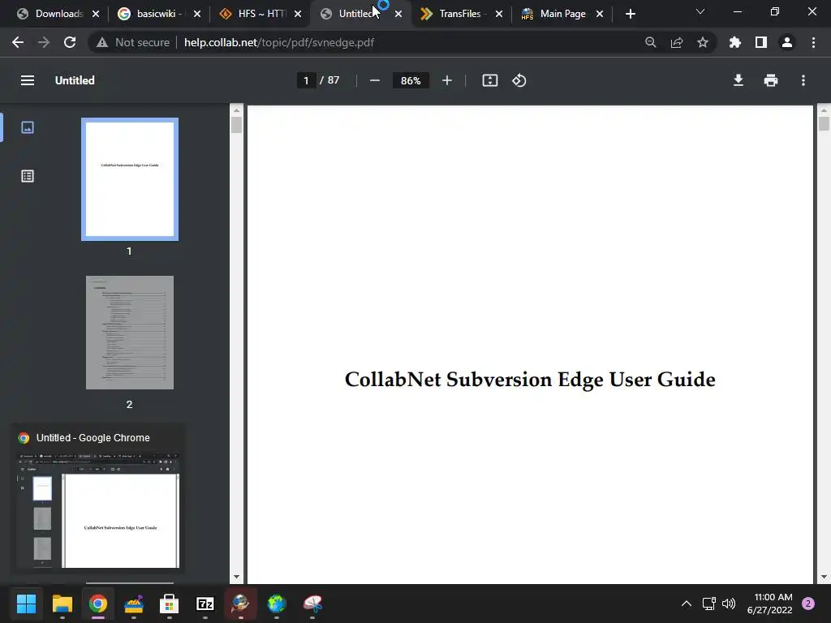Click the help.collab.net address bar URL
831x623 pixels.
[279, 42]
